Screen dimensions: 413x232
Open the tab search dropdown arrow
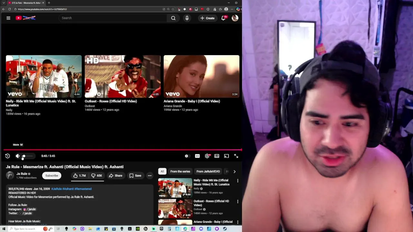pos(4,3)
